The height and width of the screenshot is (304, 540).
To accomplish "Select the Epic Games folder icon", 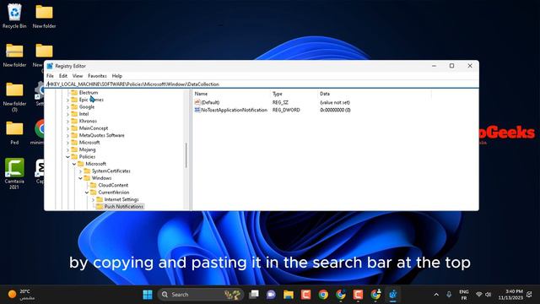I will [74, 100].
